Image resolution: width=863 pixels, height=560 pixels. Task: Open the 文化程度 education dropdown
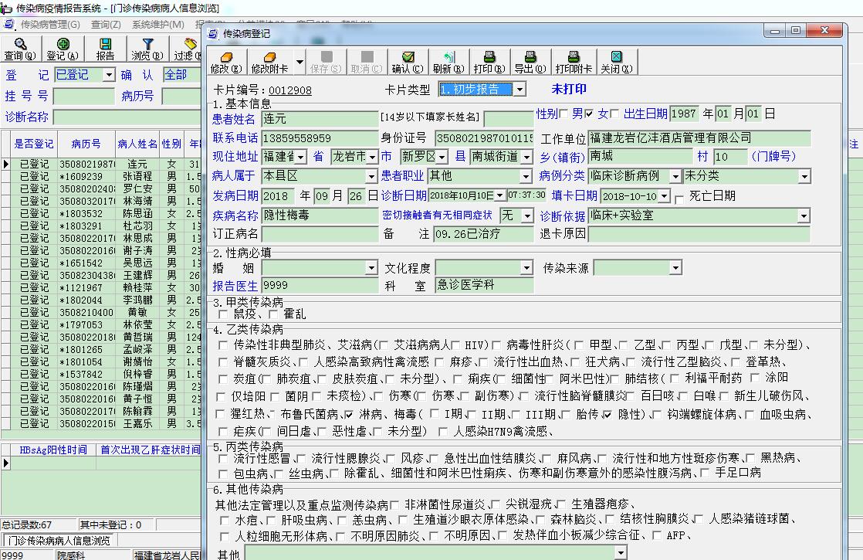point(526,268)
